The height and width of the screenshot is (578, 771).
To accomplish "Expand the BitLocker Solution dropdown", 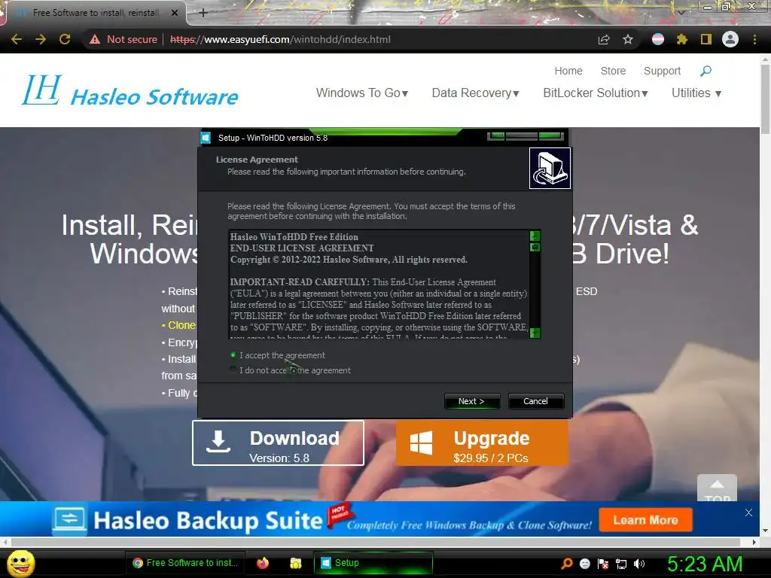I will pyautogui.click(x=596, y=93).
